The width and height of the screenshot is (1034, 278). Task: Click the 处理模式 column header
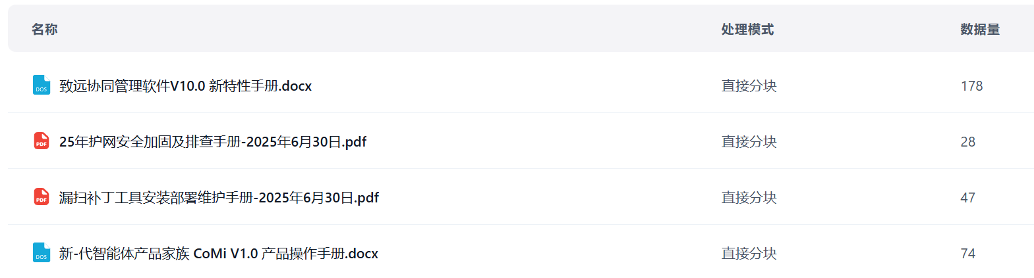747,29
